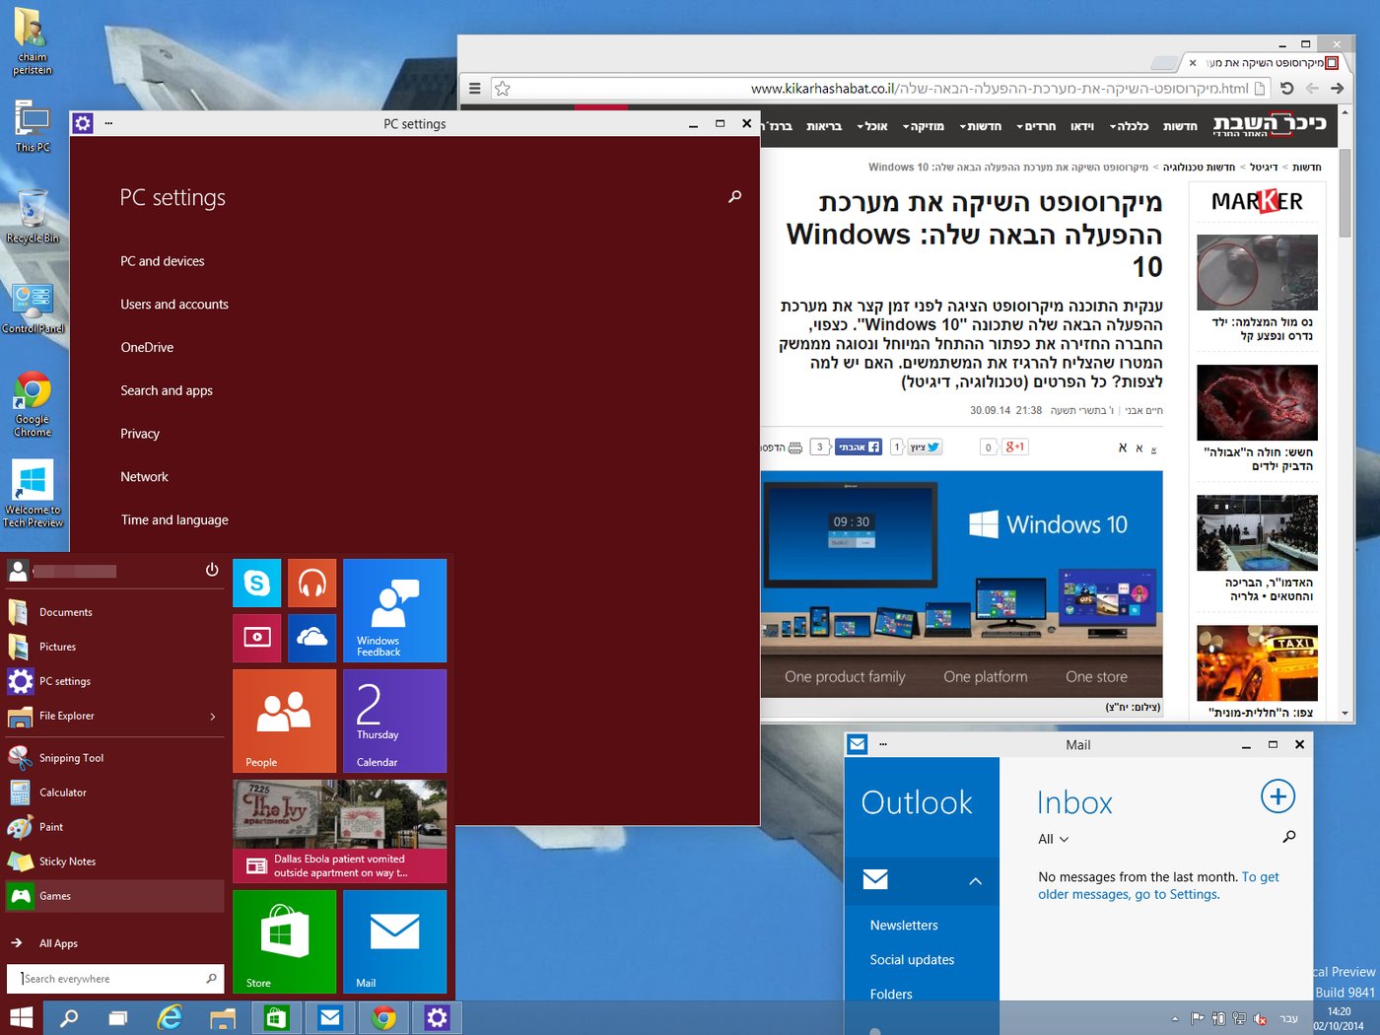Screen dimensions: 1380x1035
Task: Open Social updates folder in Mail
Action: click(912, 960)
